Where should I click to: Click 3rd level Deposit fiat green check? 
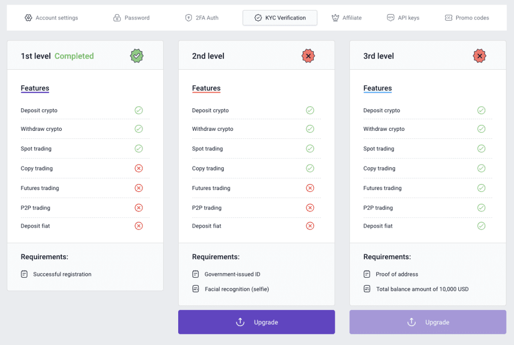(481, 226)
